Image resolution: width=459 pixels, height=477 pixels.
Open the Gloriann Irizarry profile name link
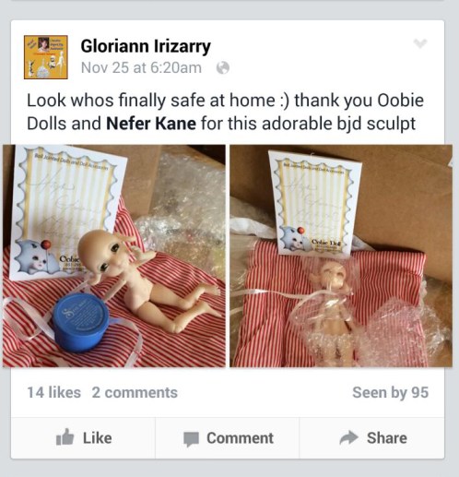coord(146,47)
